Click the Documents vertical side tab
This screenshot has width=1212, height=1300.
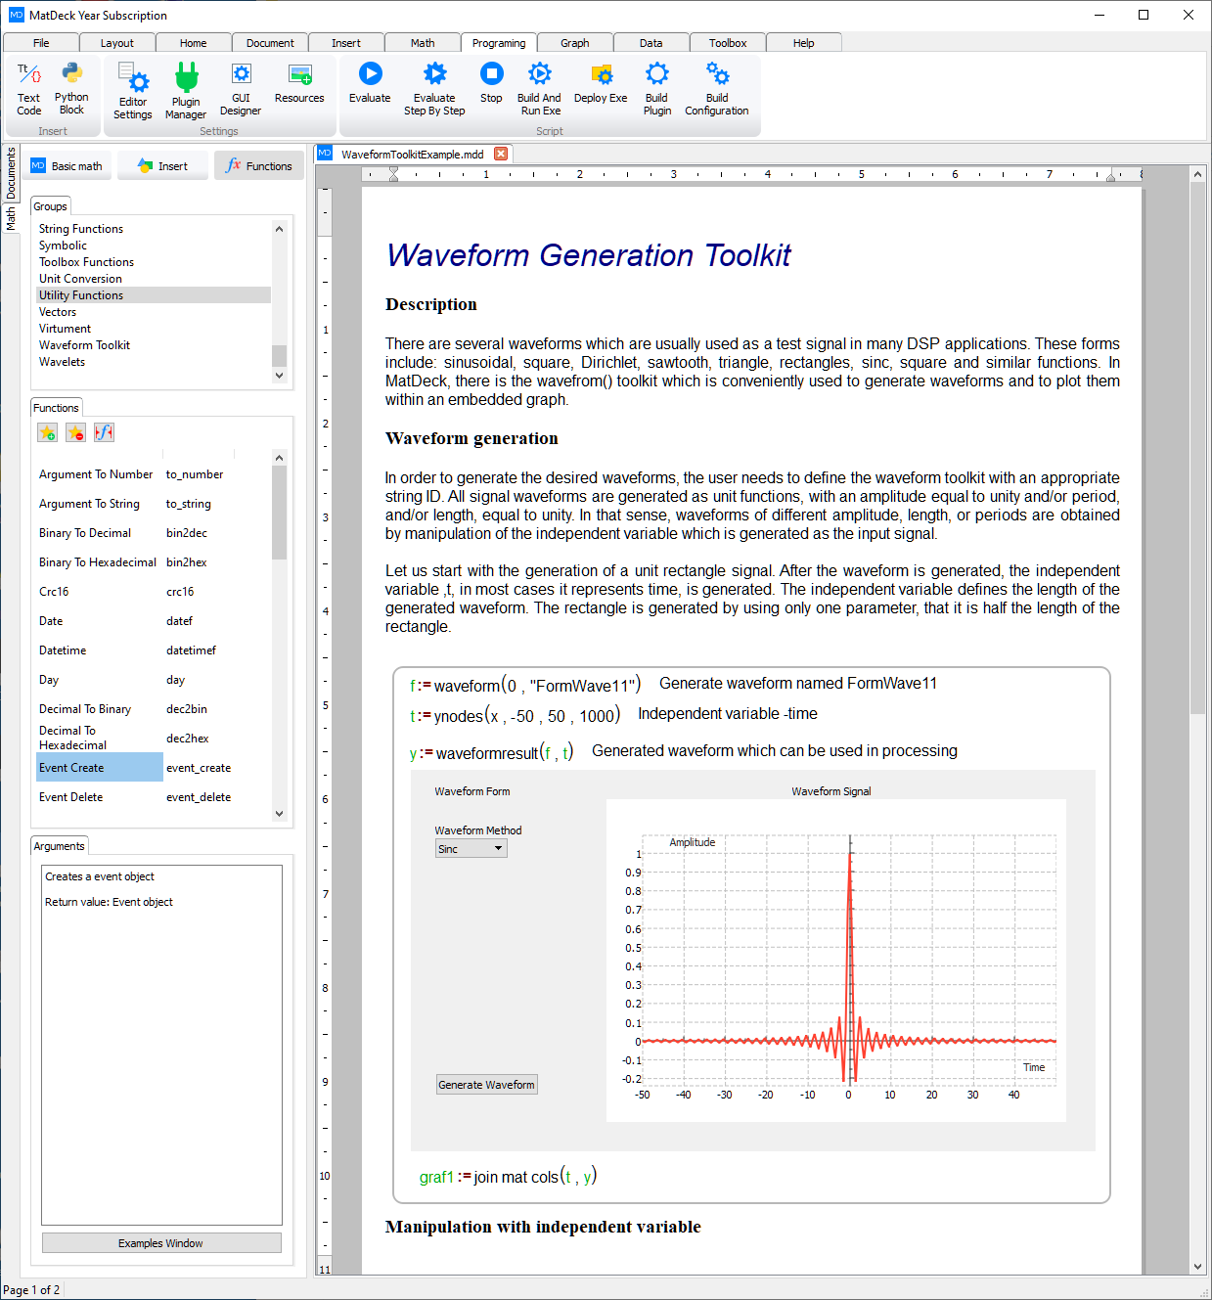pyautogui.click(x=11, y=173)
